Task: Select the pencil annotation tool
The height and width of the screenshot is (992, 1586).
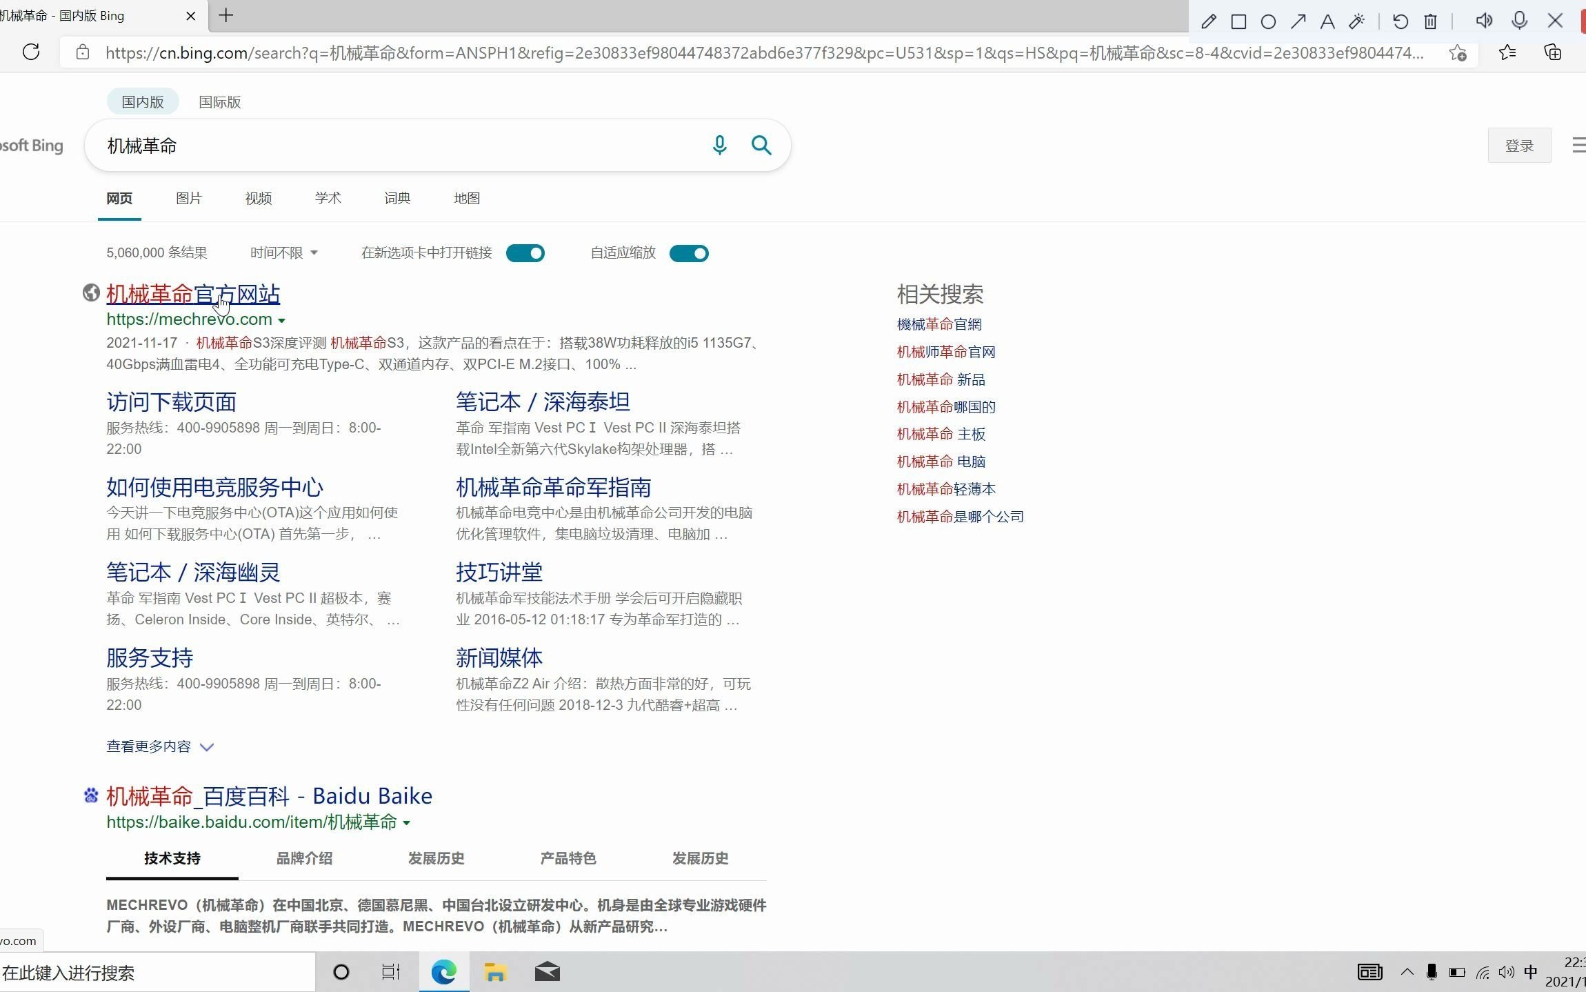Action: 1208,21
